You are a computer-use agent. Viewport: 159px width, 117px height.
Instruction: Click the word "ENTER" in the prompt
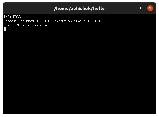20,25
